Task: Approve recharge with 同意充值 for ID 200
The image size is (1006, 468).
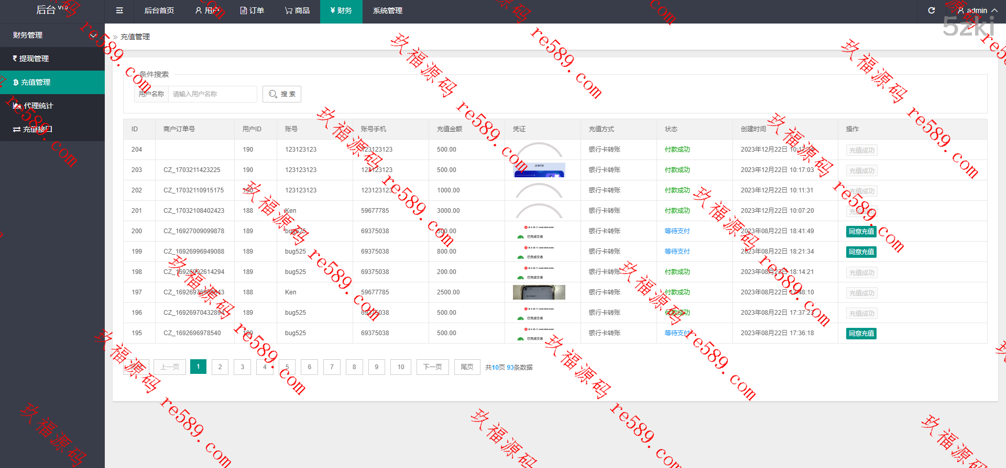Action: [861, 232]
